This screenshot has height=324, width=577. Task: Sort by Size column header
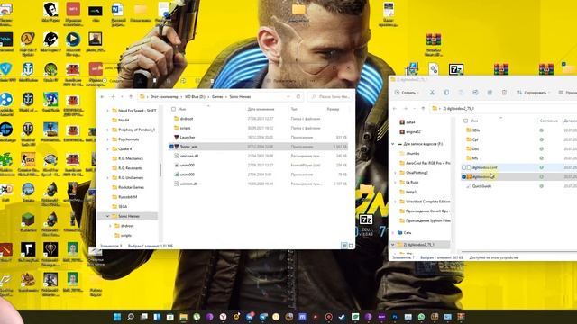coord(333,109)
